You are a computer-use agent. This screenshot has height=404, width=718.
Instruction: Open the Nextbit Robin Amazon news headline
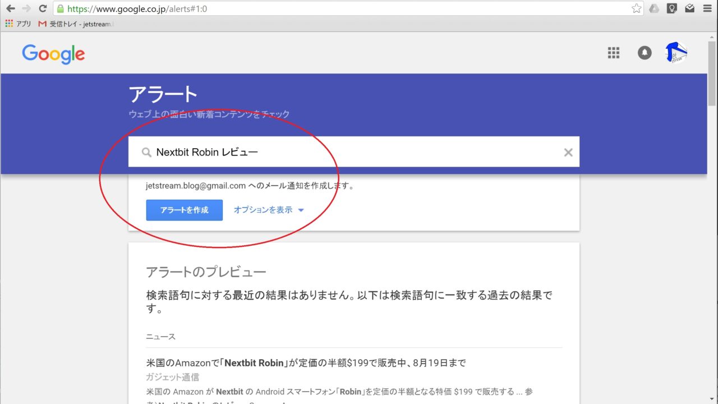click(306, 362)
